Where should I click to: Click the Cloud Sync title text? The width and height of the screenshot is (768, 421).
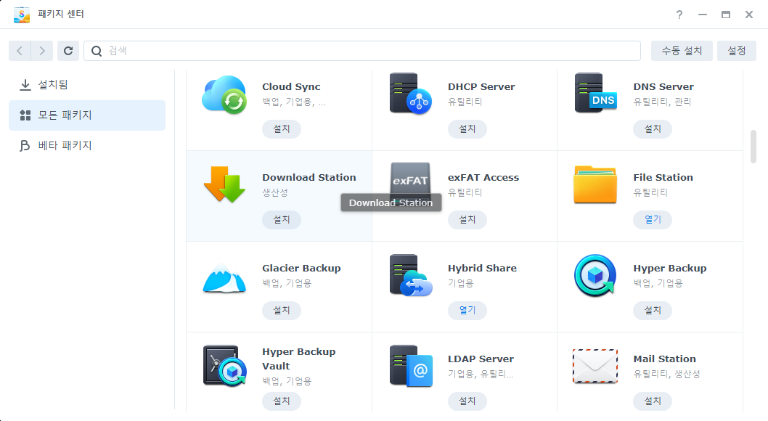point(291,86)
